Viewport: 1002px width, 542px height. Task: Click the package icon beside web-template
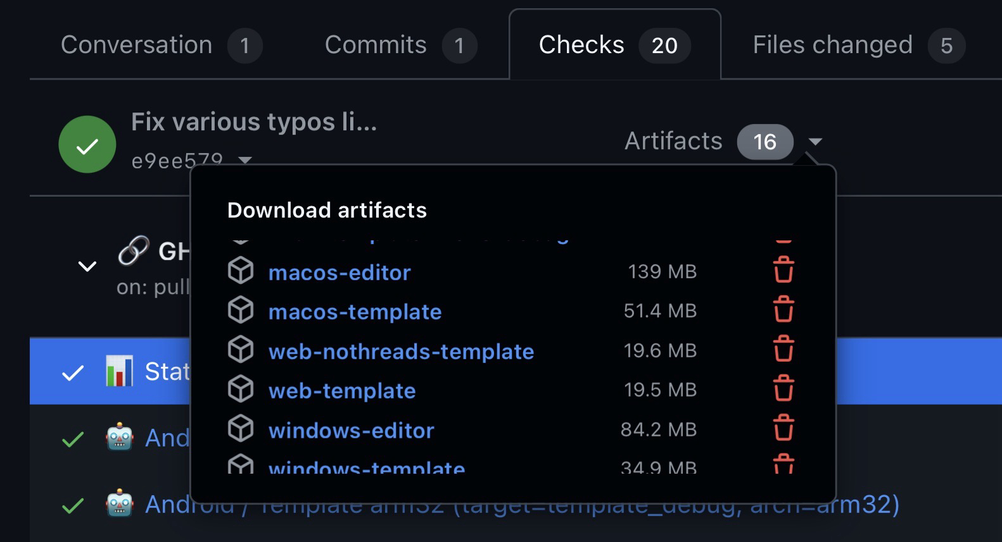pyautogui.click(x=241, y=390)
